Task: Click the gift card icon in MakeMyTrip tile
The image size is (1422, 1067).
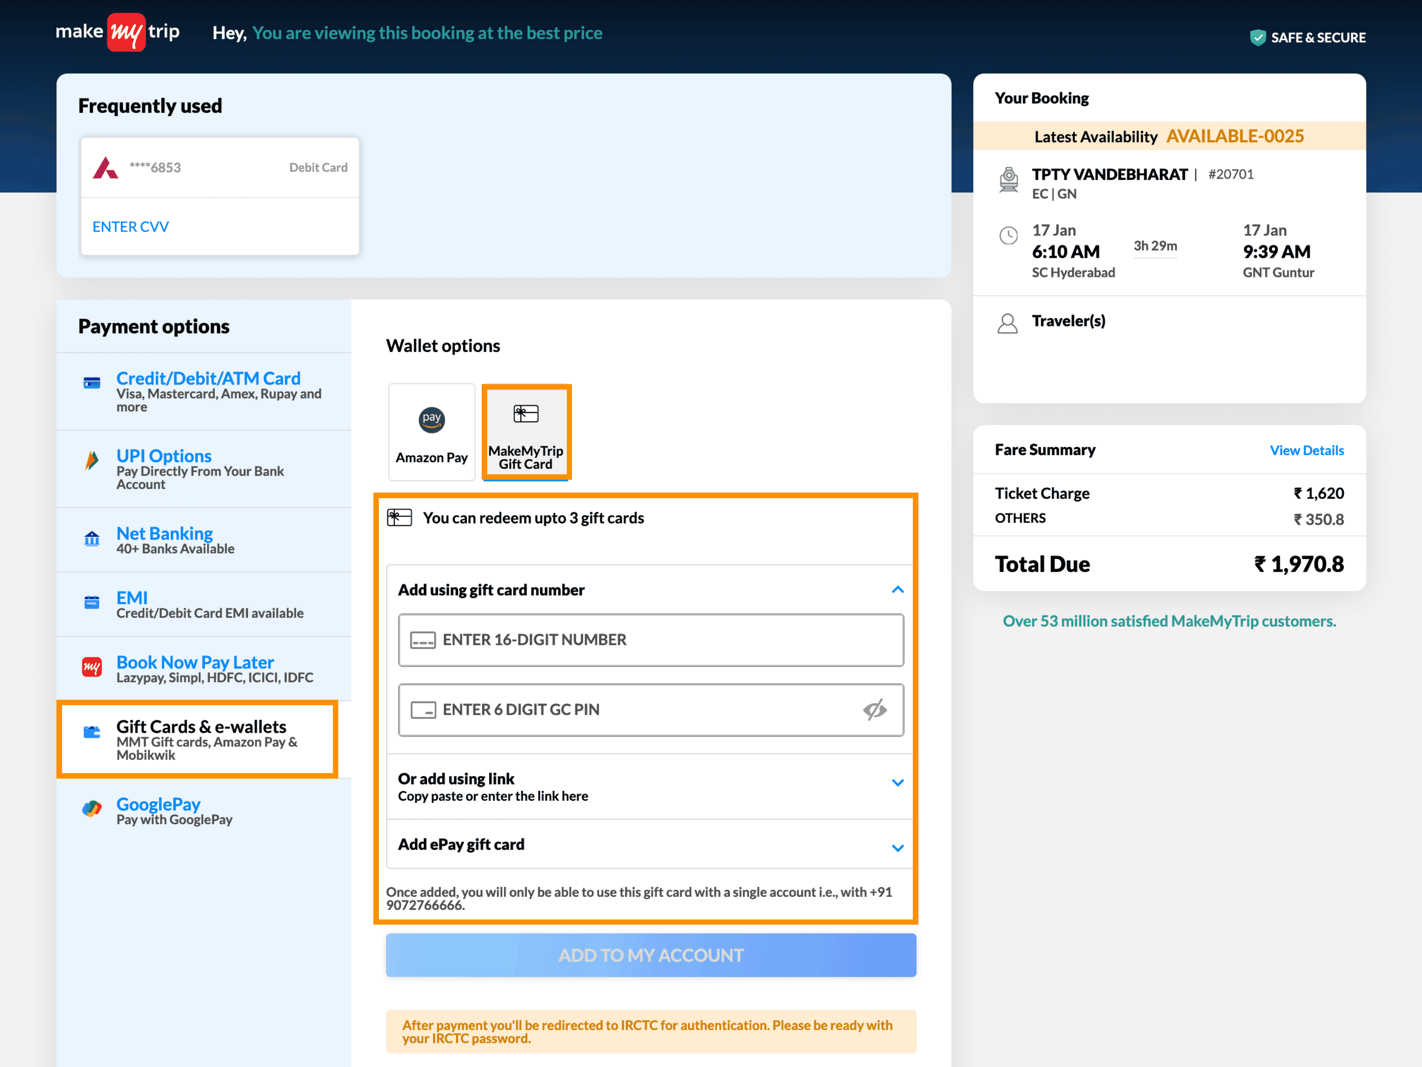Action: point(526,413)
